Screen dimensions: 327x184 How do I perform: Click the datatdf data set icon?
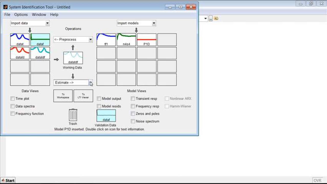pyautogui.click(x=40, y=53)
